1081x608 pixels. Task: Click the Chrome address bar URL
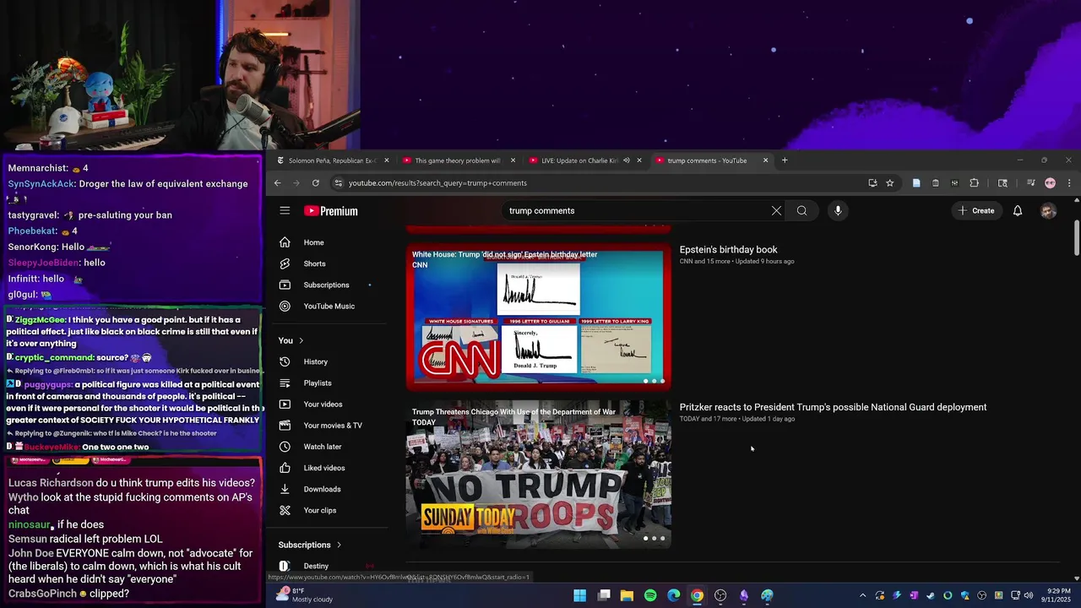pos(437,183)
